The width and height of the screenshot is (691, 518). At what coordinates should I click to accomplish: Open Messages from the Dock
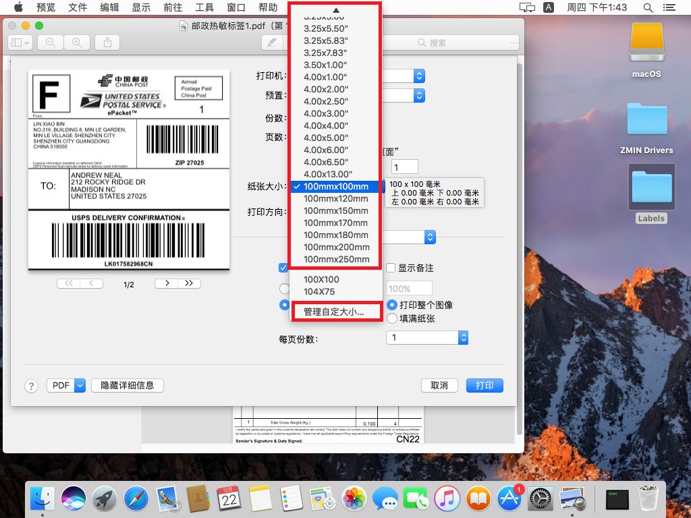pos(385,498)
